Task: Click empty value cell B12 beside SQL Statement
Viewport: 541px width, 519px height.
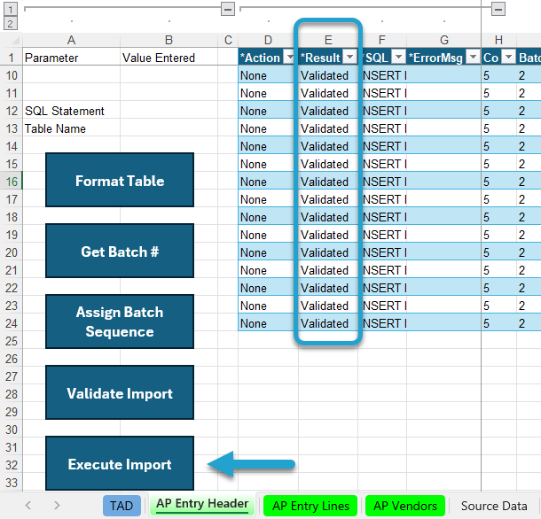Action: [169, 111]
